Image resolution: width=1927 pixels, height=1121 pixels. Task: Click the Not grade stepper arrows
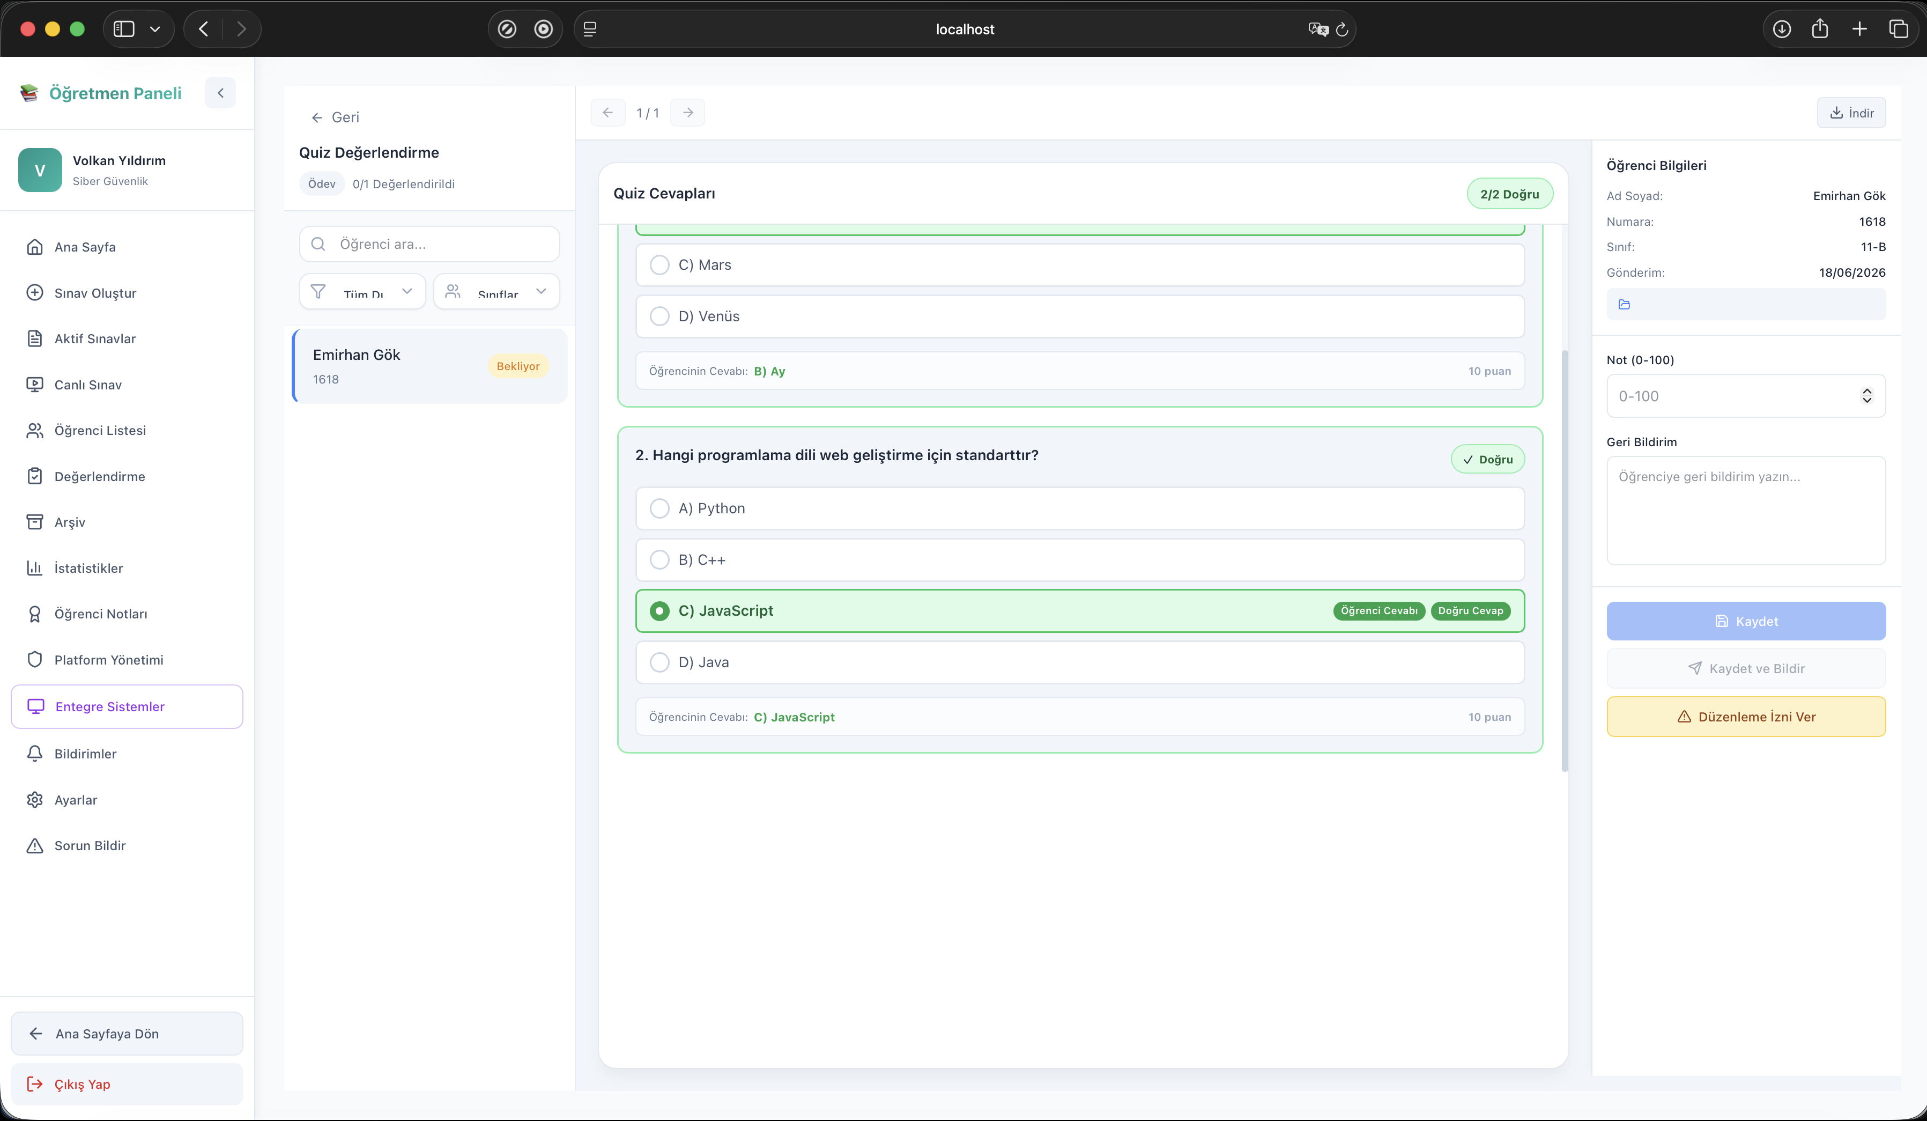click(1866, 396)
